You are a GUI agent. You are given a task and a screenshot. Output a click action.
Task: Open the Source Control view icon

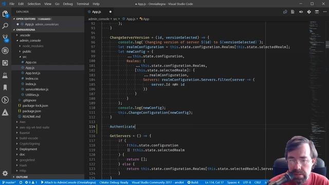[x=5, y=38]
